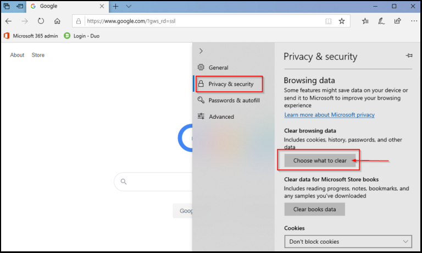The width and height of the screenshot is (422, 253).
Task: Click "Clear data for Microsoft Store books" label
Action: pyautogui.click(x=331, y=179)
